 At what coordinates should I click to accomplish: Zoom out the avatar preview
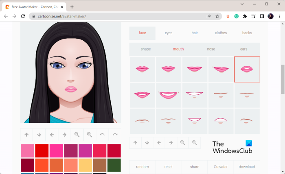[x=77, y=135]
